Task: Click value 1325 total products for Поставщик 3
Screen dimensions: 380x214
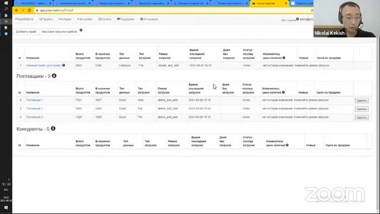Action: (78, 117)
